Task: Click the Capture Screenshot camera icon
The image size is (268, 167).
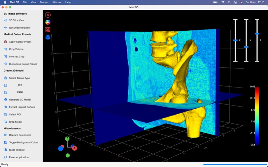Action: [6, 135]
